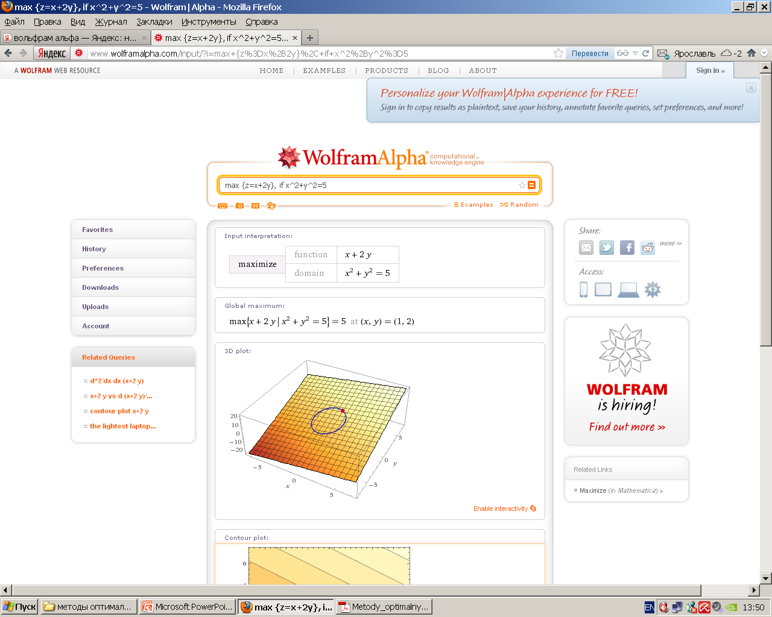
Task: Click the WolframAlpha logo
Action: coord(381,158)
